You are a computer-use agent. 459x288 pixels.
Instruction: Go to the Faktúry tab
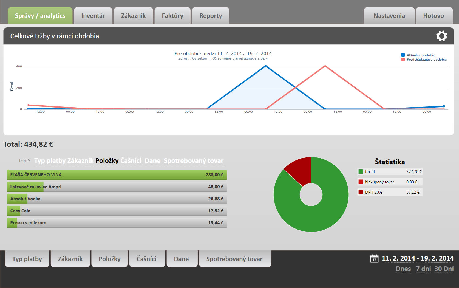click(x=172, y=16)
